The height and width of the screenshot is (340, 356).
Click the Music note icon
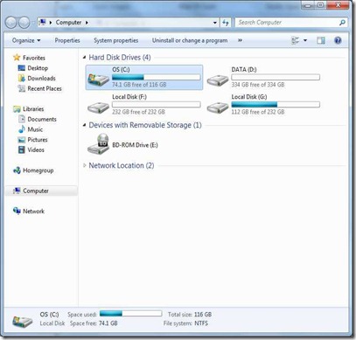coord(22,129)
